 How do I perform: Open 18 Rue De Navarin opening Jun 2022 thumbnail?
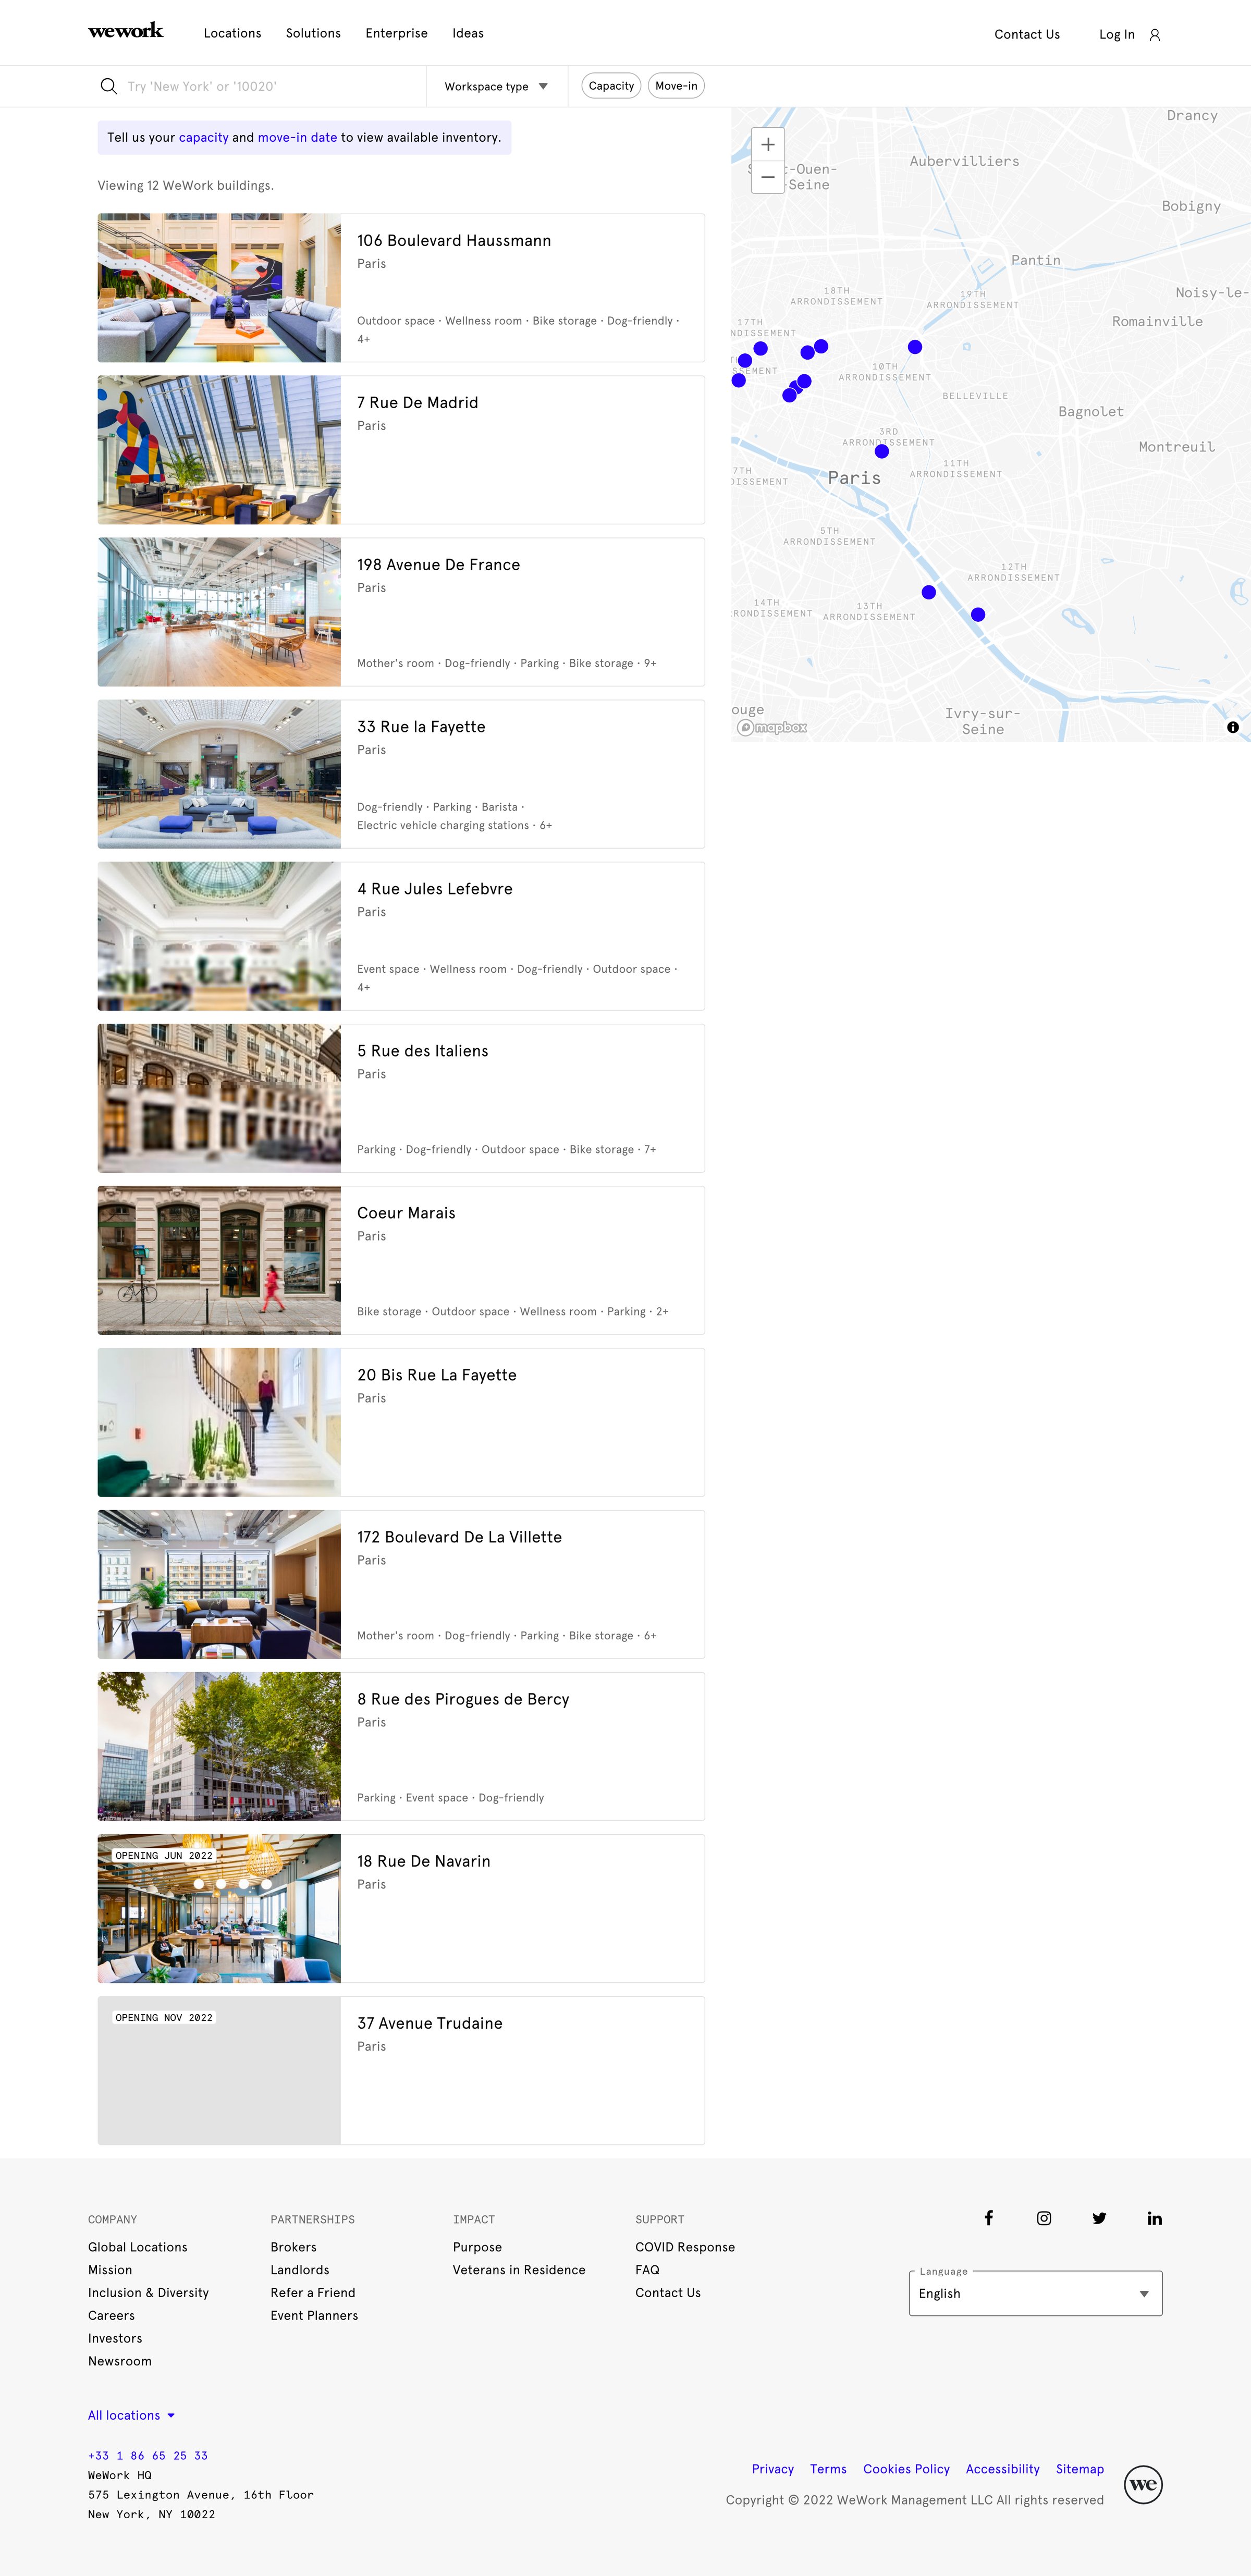click(219, 1908)
